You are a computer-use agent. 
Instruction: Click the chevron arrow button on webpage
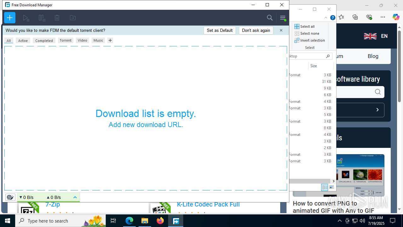pyautogui.click(x=377, y=110)
